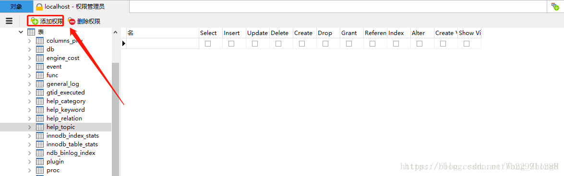
Task: Click the table icon beside help_keyword
Action: pos(40,109)
